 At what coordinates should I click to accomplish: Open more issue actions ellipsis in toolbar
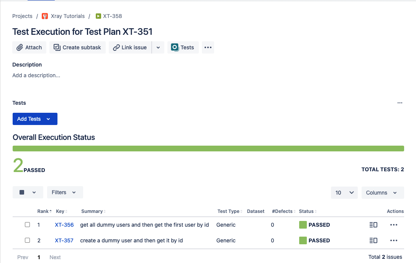[x=208, y=47]
